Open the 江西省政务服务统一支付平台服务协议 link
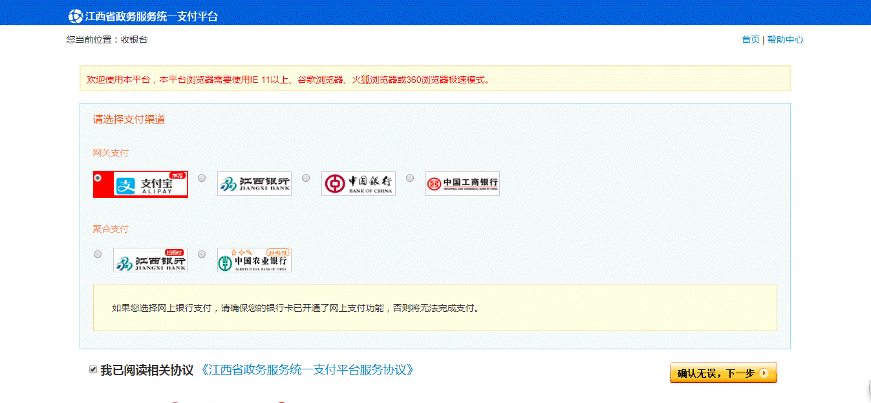This screenshot has height=403, width=871. point(306,370)
